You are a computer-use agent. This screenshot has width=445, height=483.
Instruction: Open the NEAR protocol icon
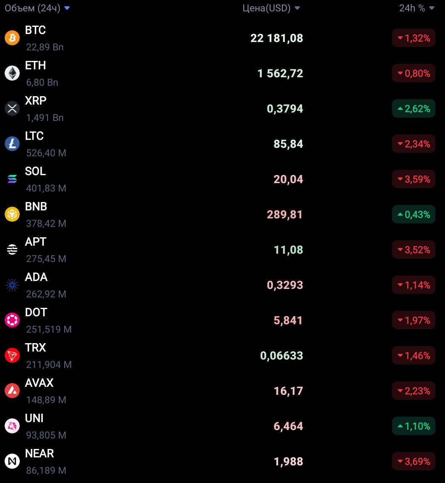(x=12, y=461)
